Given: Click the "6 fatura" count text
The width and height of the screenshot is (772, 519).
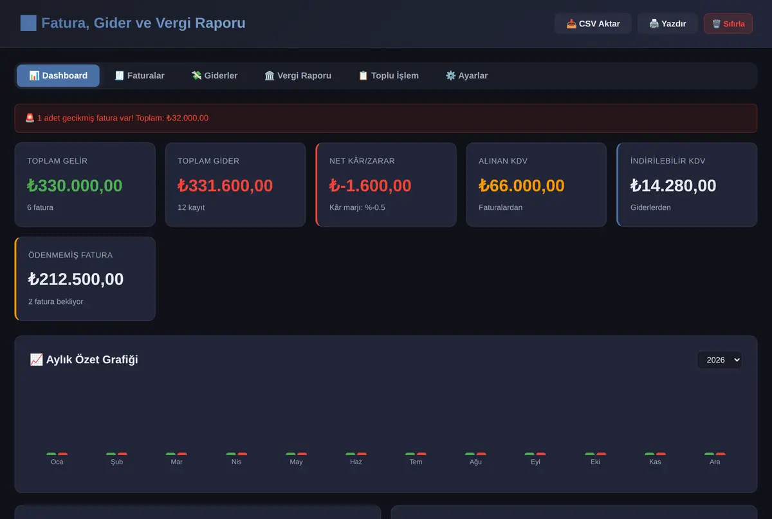Looking at the screenshot, I should click(41, 207).
